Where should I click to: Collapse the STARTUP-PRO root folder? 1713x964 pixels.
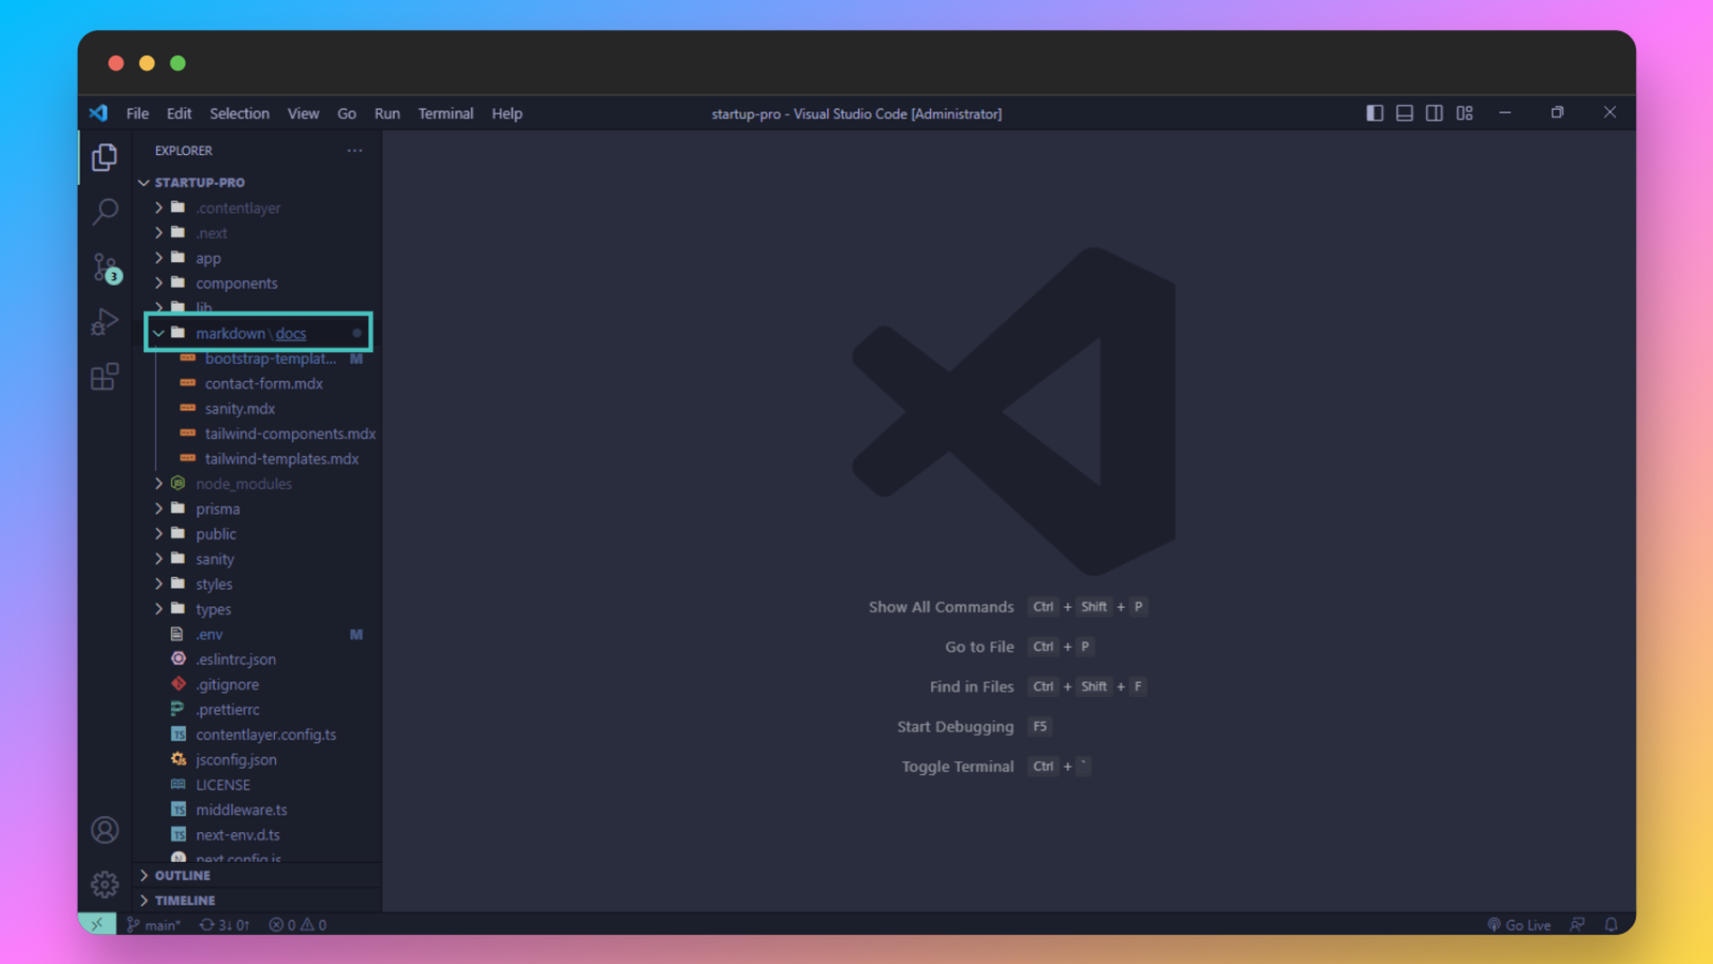pyautogui.click(x=257, y=182)
